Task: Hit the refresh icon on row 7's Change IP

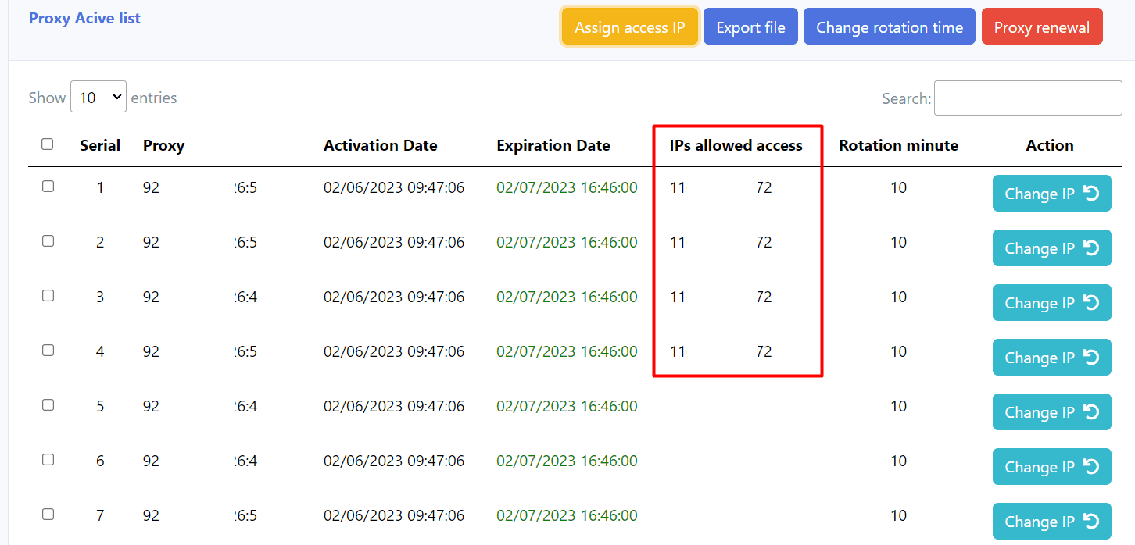Action: pyautogui.click(x=1092, y=522)
